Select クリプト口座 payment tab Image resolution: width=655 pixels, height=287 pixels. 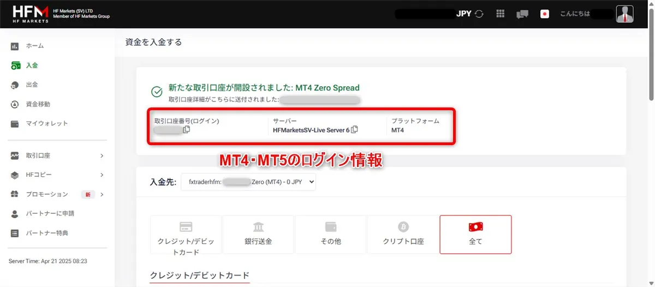[403, 235]
